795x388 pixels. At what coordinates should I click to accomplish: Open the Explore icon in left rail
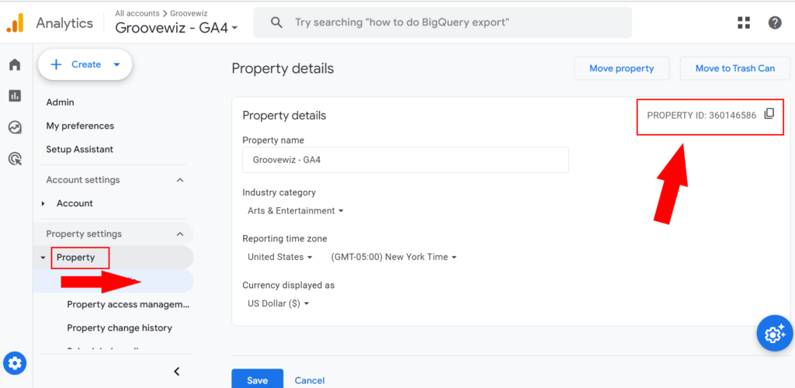click(16, 127)
